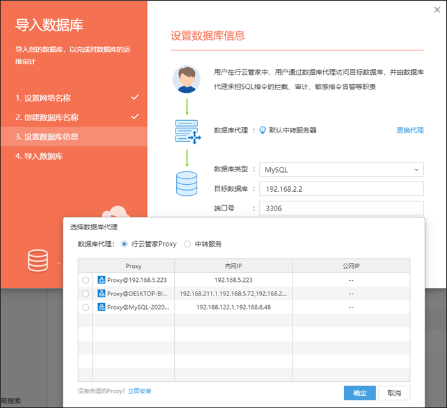Screen dimensions: 447x408
Task: Open the 立即安装 install link
Action: 139,391
